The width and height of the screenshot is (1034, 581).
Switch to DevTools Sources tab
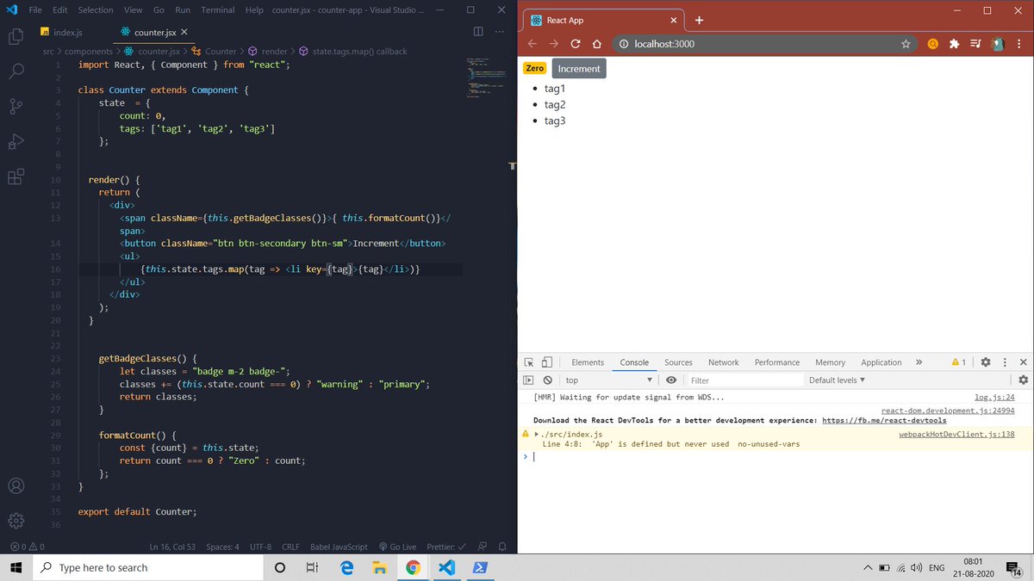tap(678, 362)
